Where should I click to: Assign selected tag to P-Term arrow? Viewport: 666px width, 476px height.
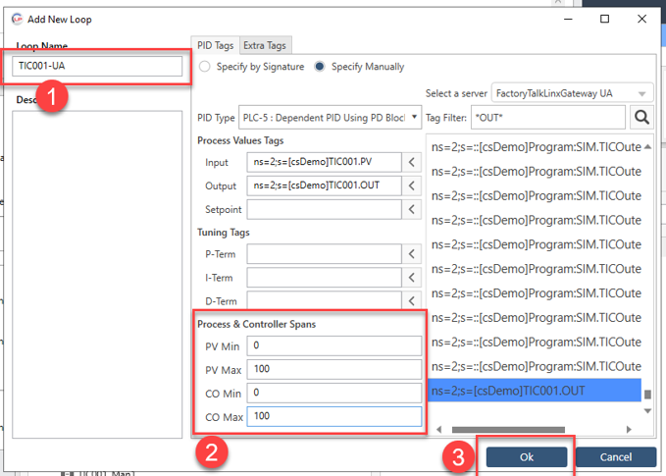pyautogui.click(x=412, y=254)
